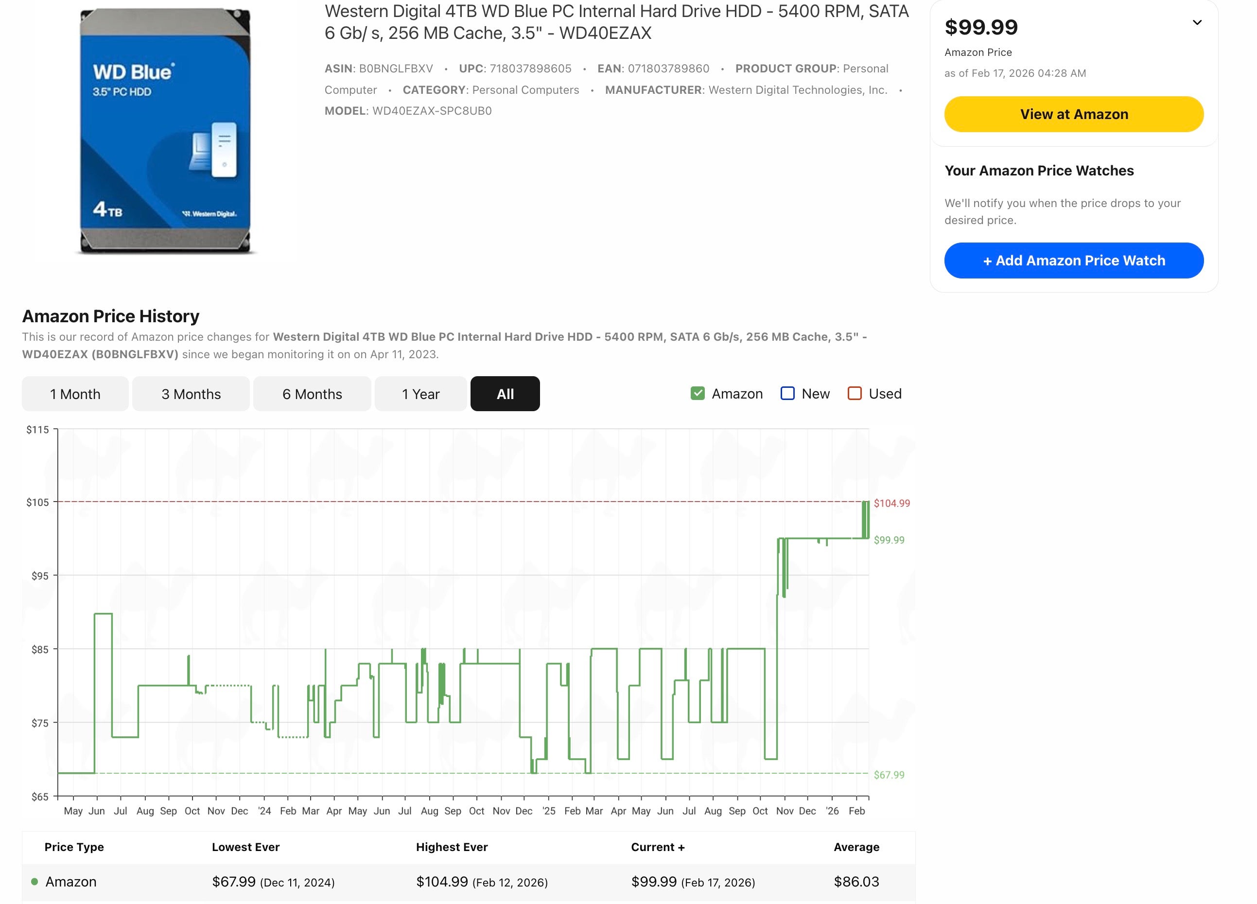Screen dimensions: 1257x904
Task: Uncheck the Amazon price checkbox
Action: tap(697, 394)
